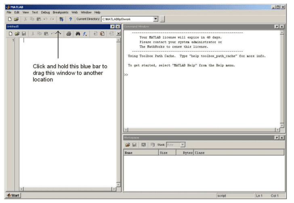Open the Stack Base dropdown in Workspace
Image resolution: width=294 pixels, height=203 pixels.
tap(183, 145)
